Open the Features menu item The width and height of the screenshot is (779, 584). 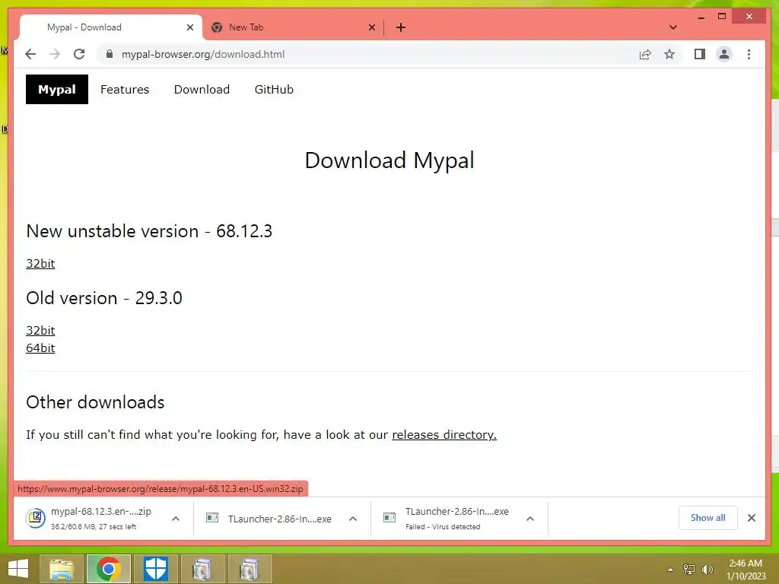click(x=125, y=90)
